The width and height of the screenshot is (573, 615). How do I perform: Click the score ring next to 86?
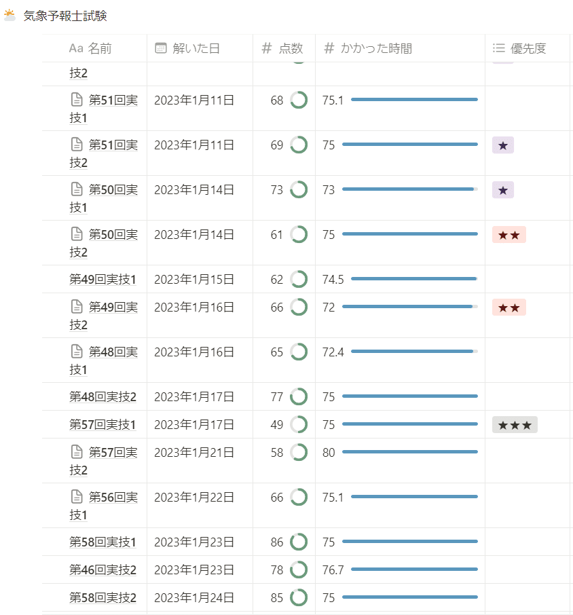click(x=299, y=542)
